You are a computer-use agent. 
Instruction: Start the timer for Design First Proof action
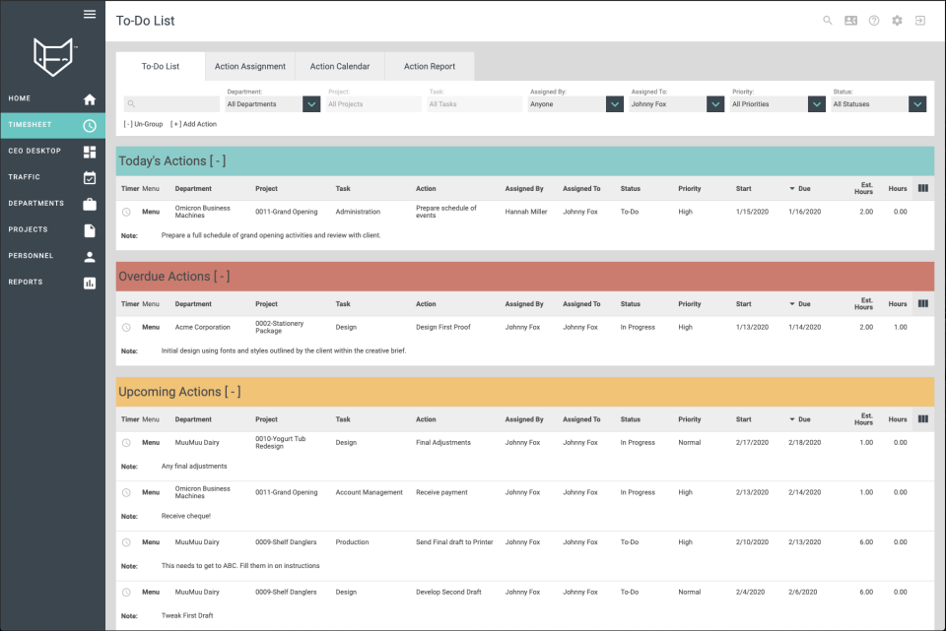coord(127,327)
